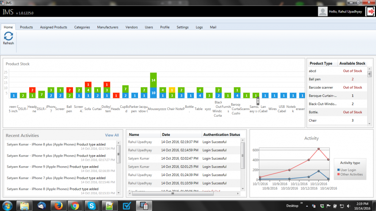Show hidden tray icons arrow

click(307, 206)
